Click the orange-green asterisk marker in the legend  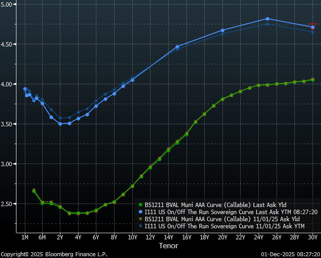[x=140, y=219]
